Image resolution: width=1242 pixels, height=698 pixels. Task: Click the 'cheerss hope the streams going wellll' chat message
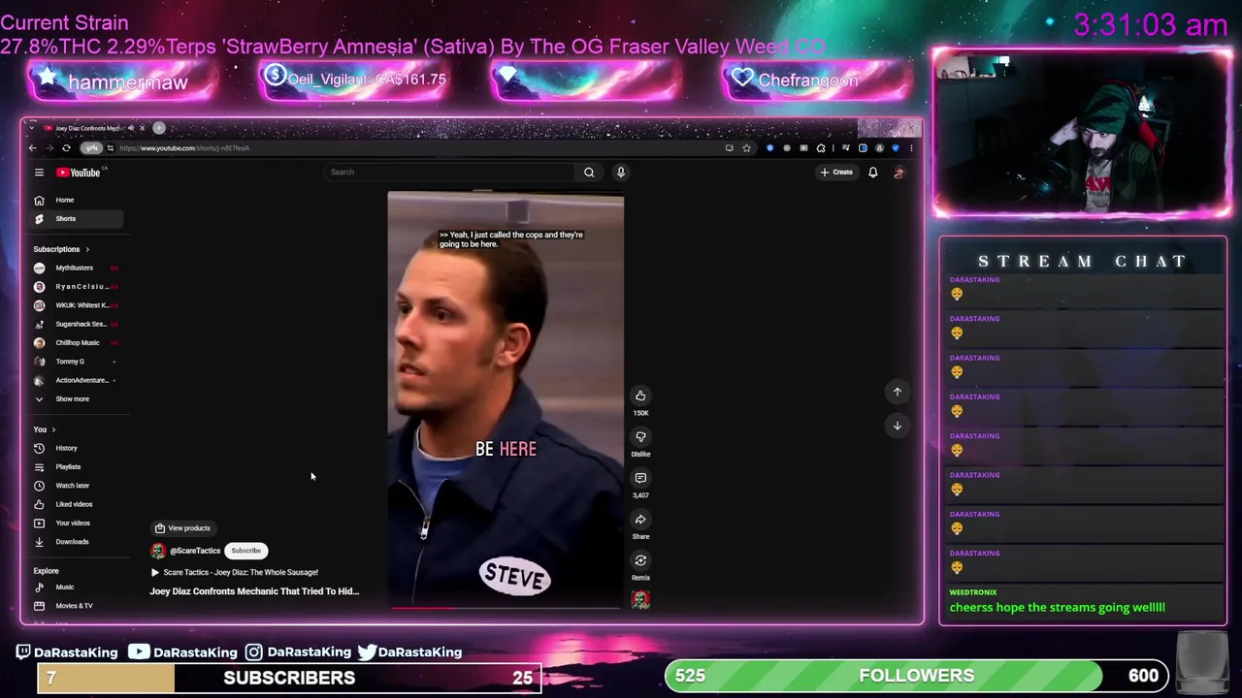[1058, 608]
